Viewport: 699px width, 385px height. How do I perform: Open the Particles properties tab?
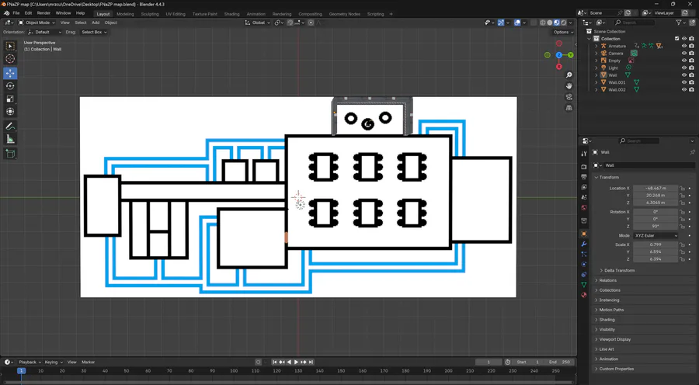[584, 254]
